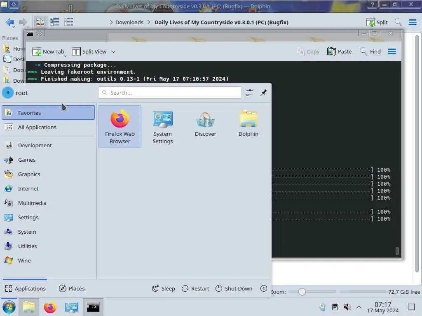Click the Firefox taskbar icon

50,307
